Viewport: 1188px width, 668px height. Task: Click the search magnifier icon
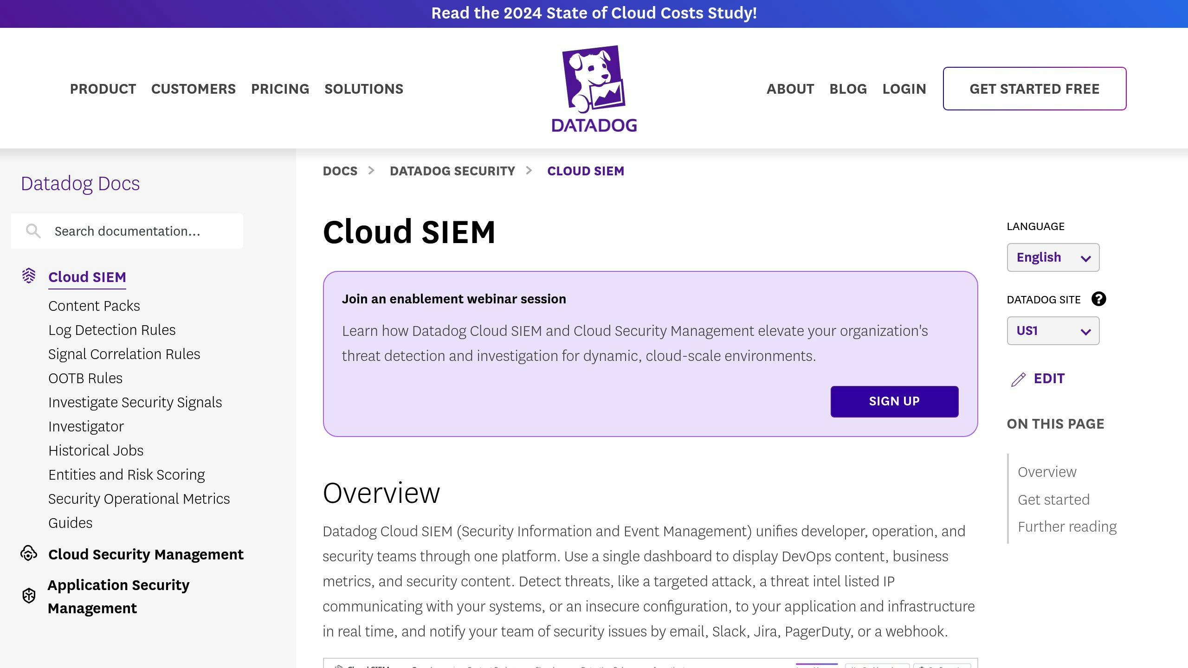coord(33,231)
